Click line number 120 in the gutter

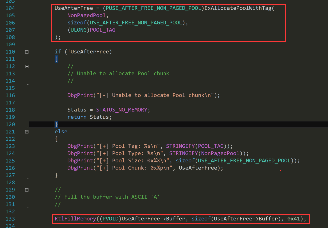[10, 124]
